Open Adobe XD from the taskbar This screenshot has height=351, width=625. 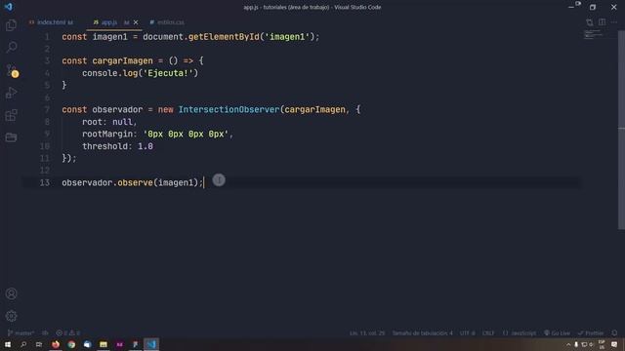119,344
